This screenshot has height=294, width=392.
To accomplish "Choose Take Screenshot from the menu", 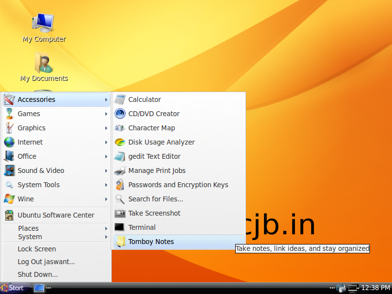I will pyautogui.click(x=179, y=213).
